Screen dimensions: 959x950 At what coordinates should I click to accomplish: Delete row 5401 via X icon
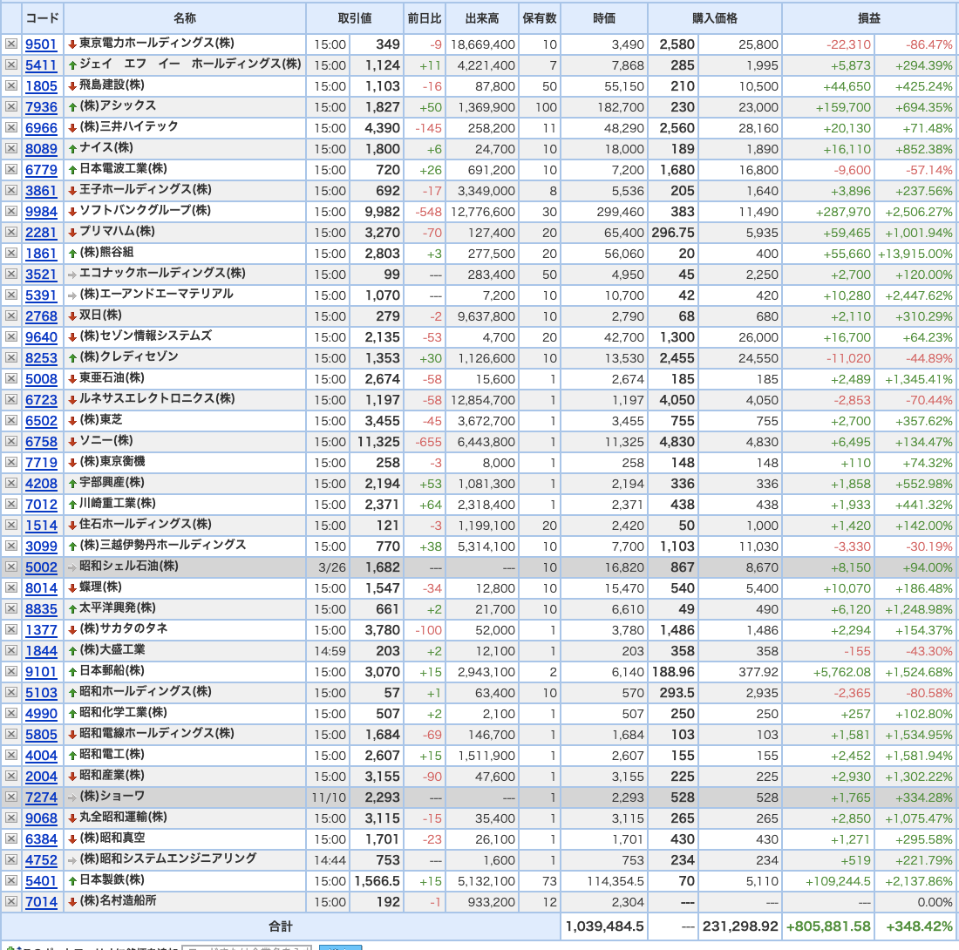(x=11, y=881)
